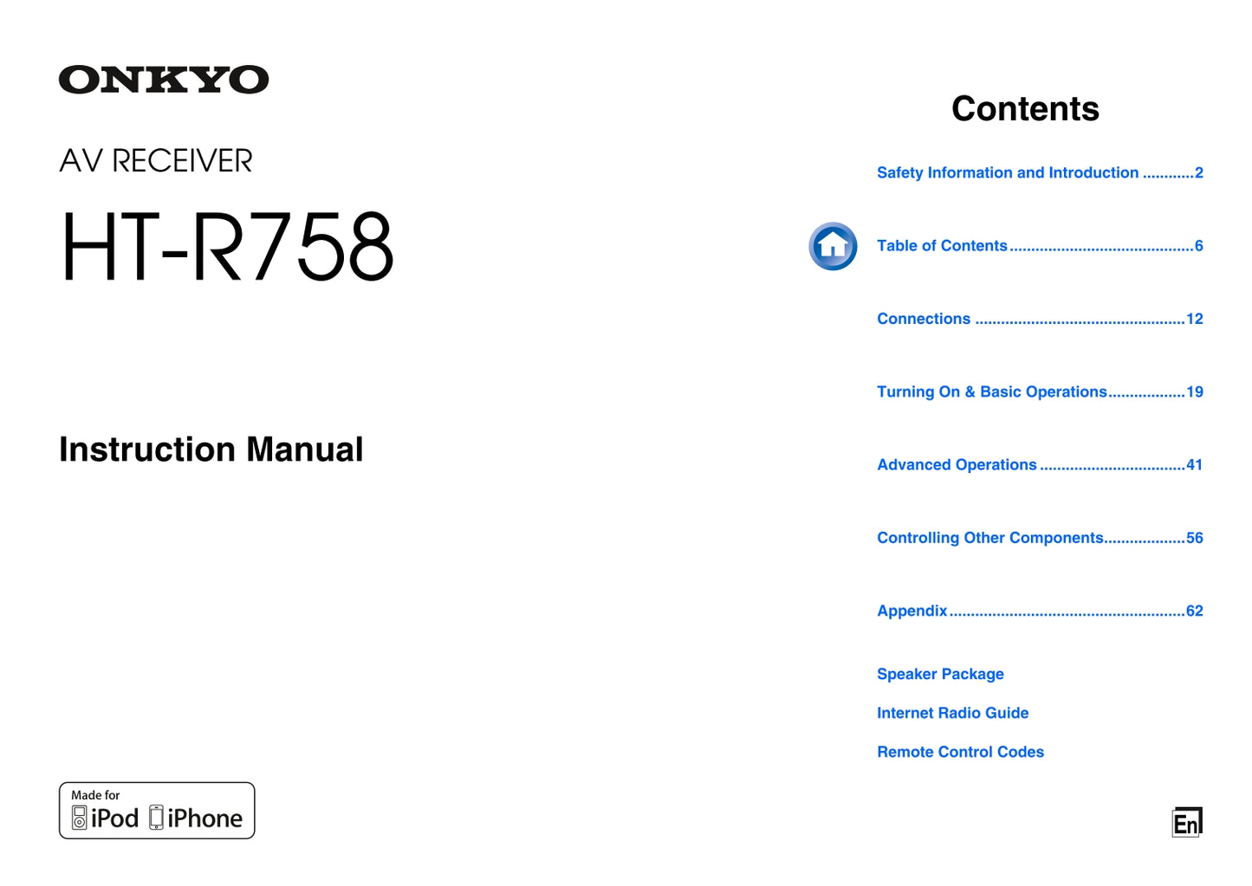Open the Internet Radio Guide link
Viewport: 1252px width, 886px height.
pos(952,713)
